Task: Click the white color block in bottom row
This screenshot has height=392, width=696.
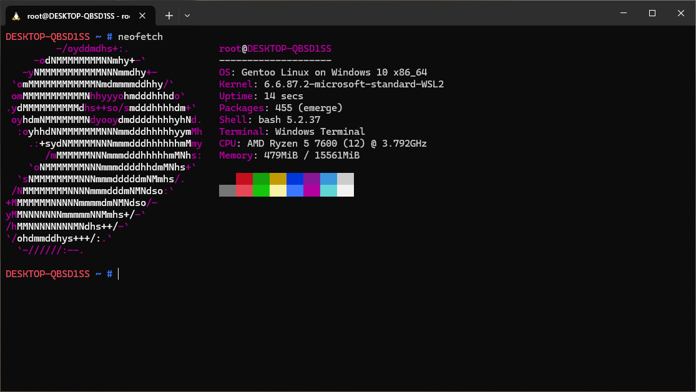Action: pyautogui.click(x=345, y=190)
